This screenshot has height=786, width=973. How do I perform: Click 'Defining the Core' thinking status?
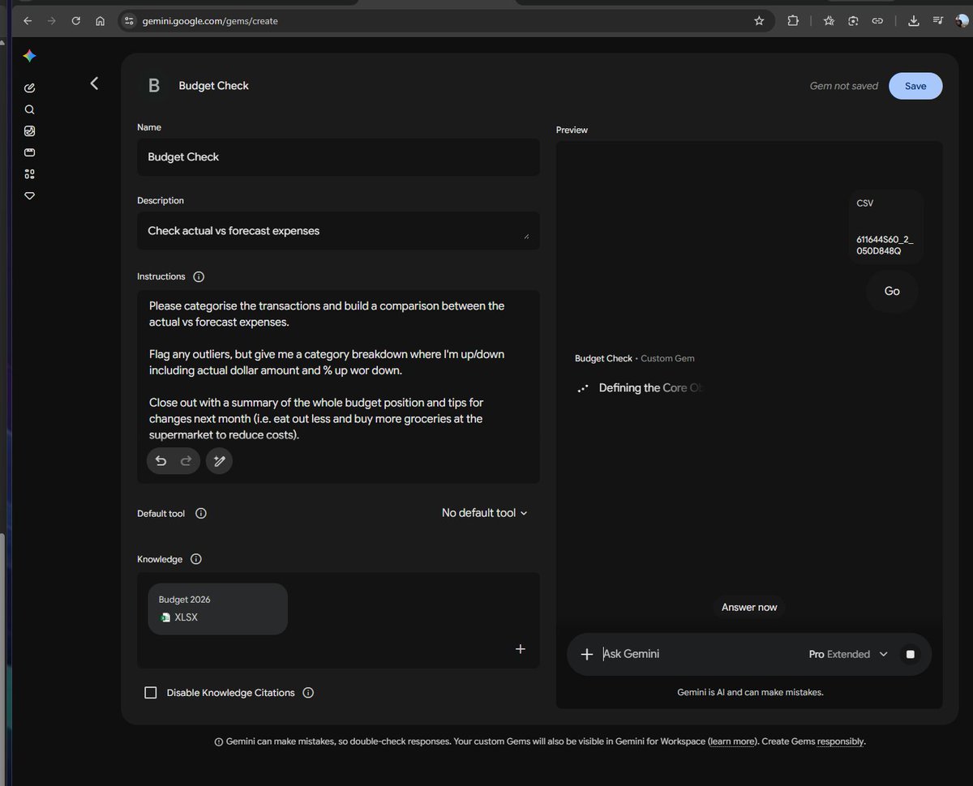click(649, 388)
